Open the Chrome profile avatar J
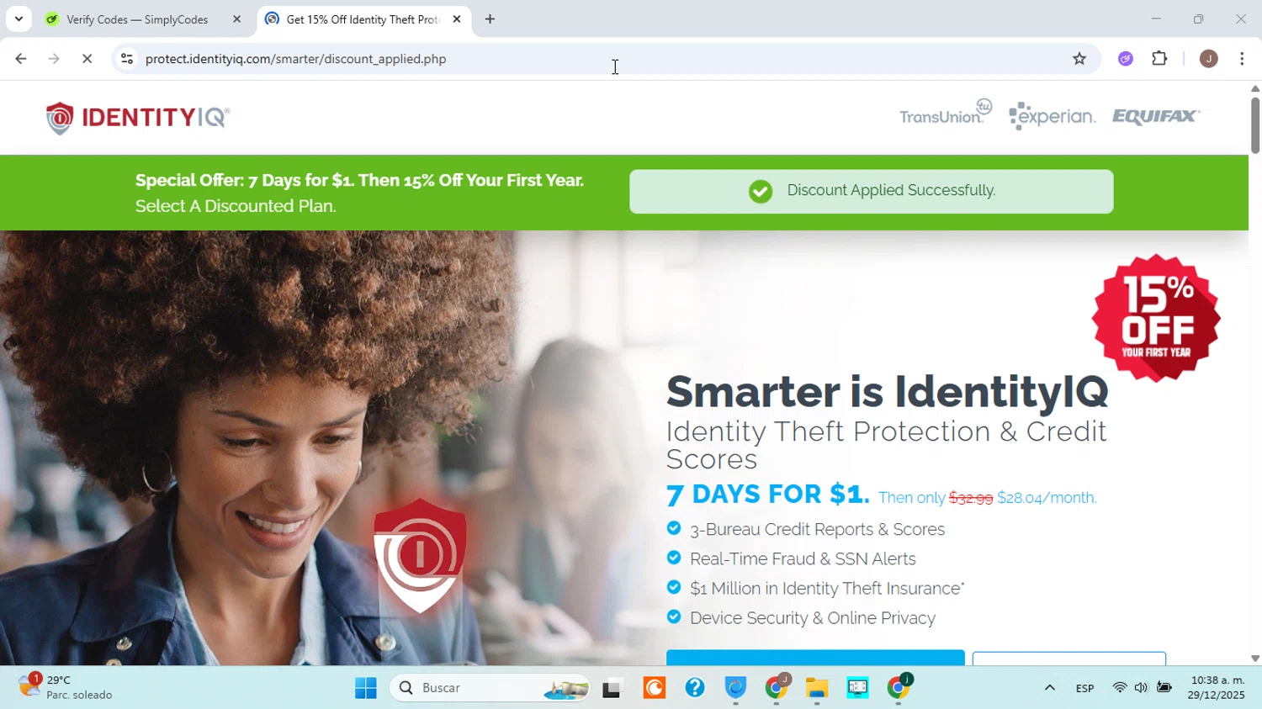Screen dimensions: 1262x709 tap(1209, 59)
